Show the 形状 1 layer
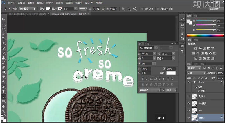Screen dimensions: 225x123 pyautogui.click(x=188, y=96)
